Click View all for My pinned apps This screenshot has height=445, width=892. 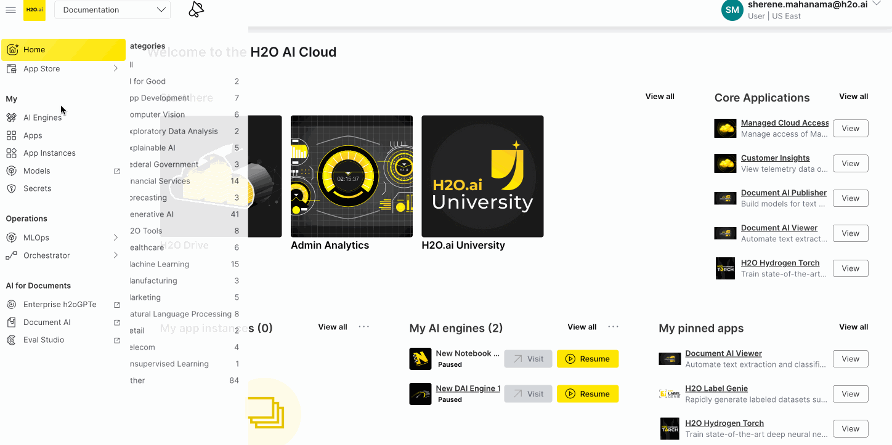coord(854,327)
